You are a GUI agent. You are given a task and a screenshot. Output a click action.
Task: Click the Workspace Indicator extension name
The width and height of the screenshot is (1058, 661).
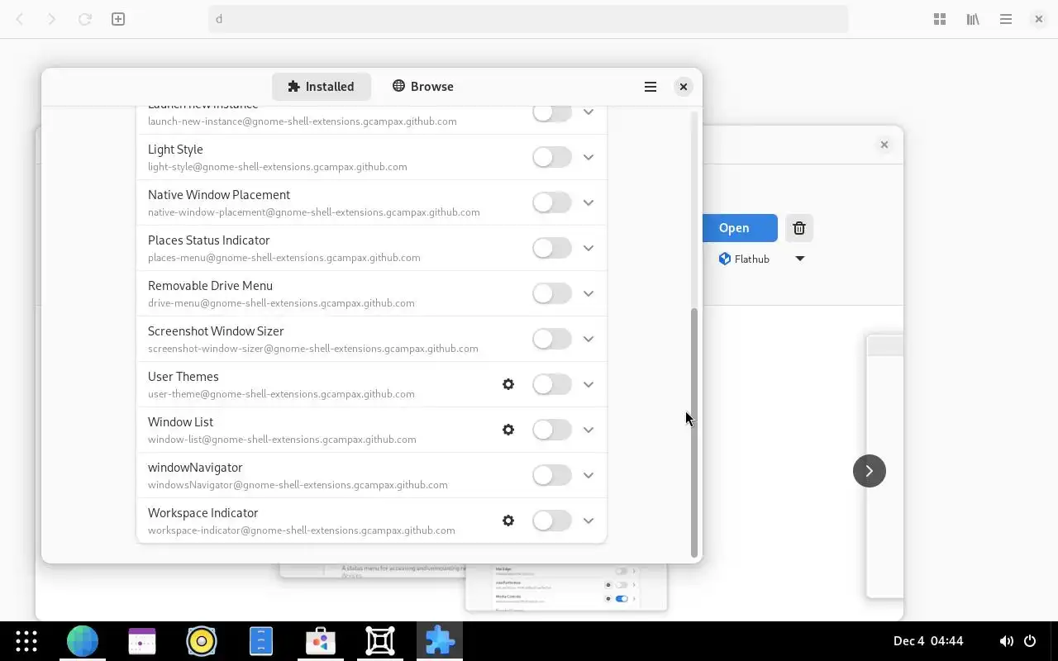click(203, 513)
